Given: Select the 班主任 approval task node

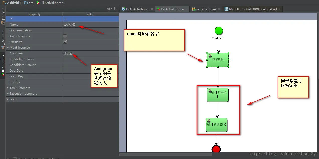Looking at the screenshot, I should [x=218, y=95].
